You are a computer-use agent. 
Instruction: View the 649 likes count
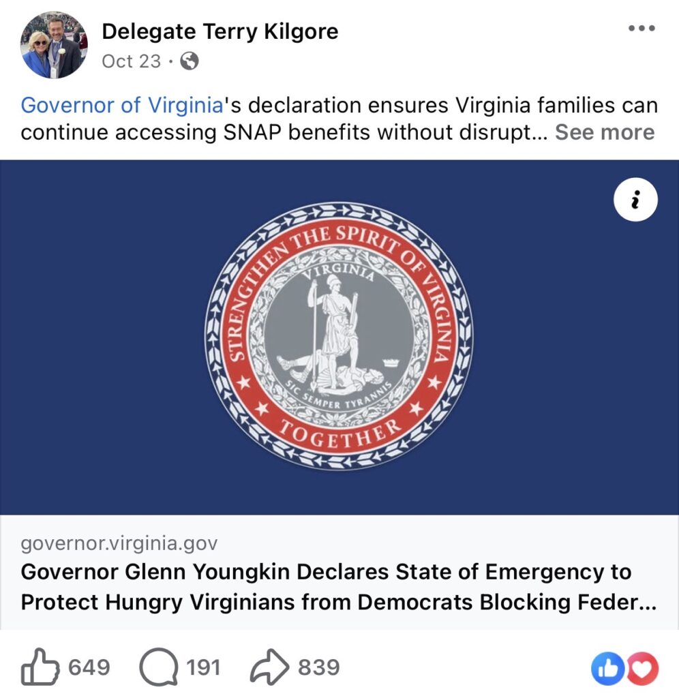(x=89, y=667)
